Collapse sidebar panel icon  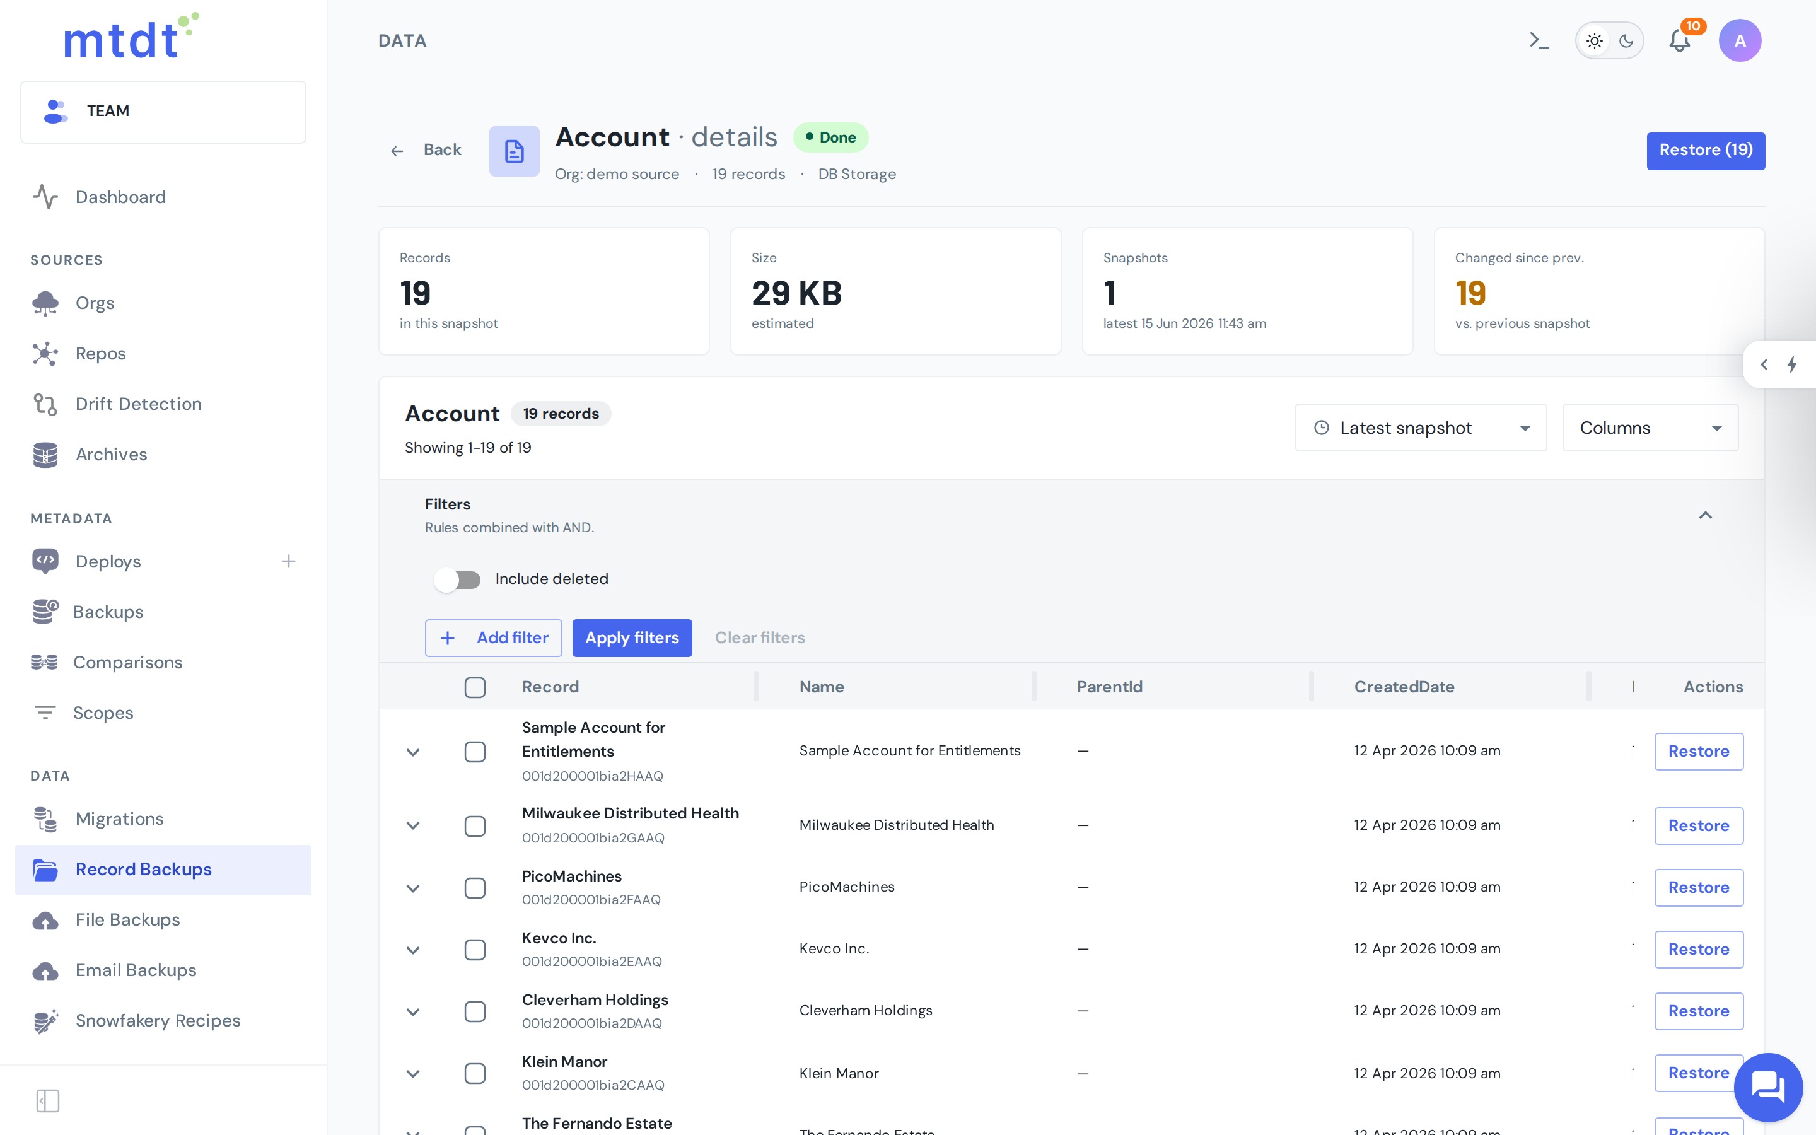[48, 1101]
